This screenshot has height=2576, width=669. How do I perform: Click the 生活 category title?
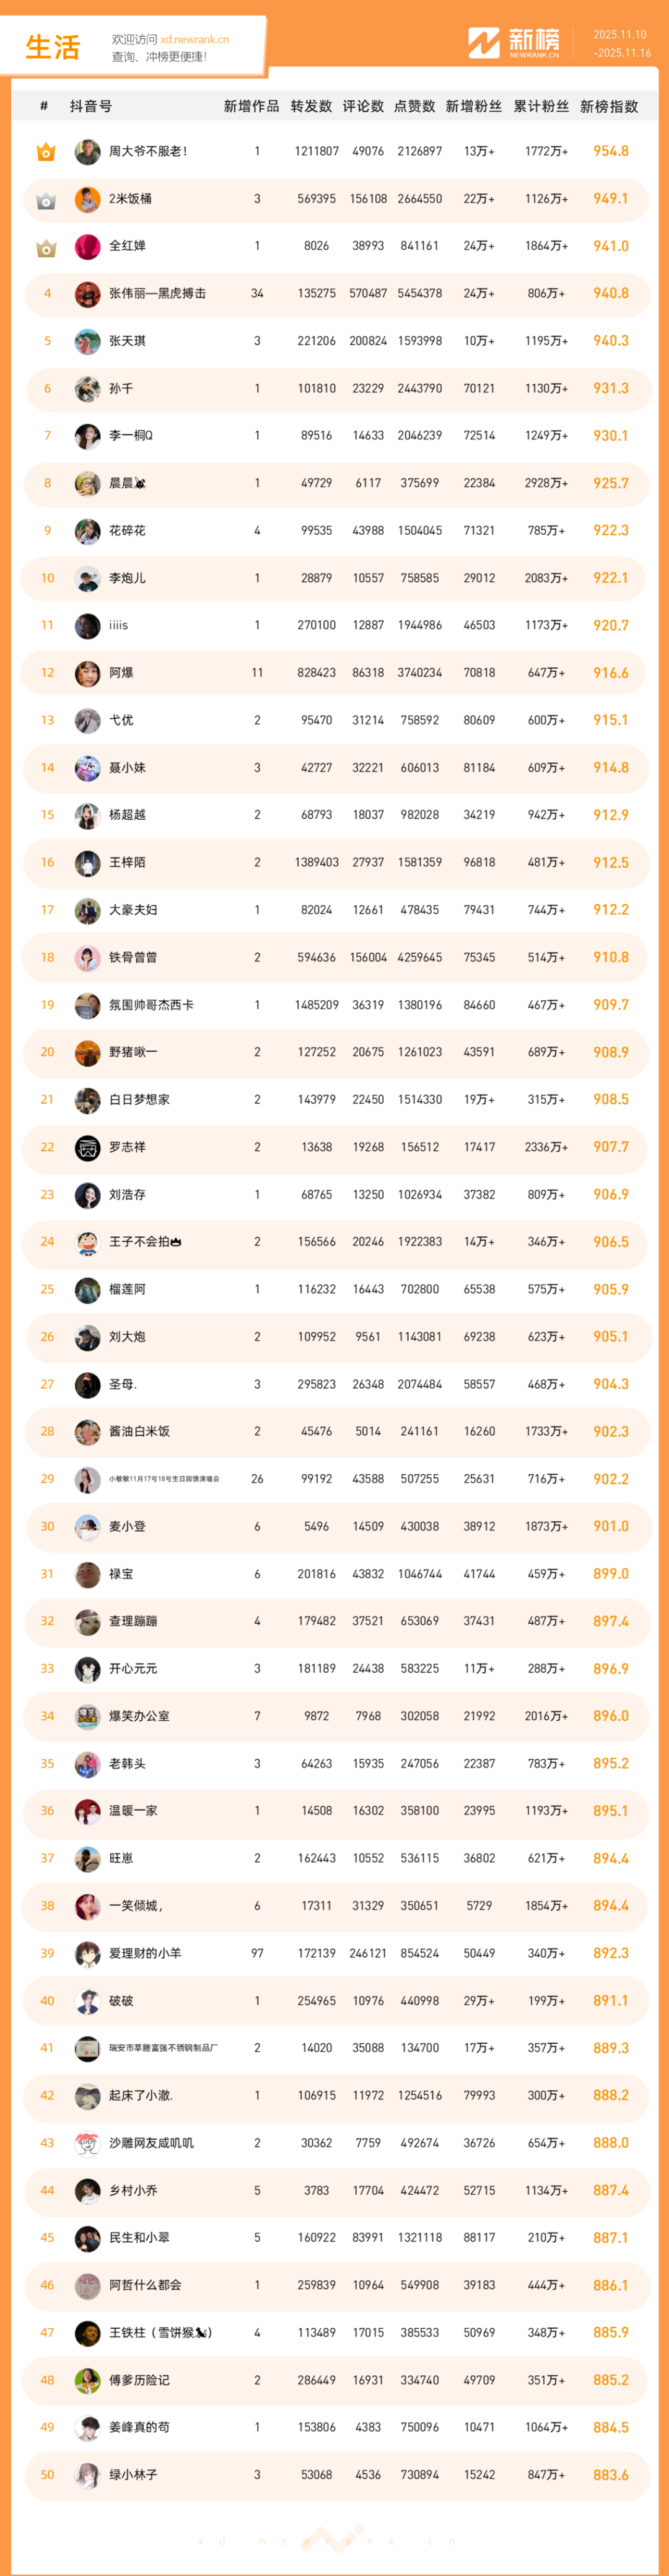[52, 47]
